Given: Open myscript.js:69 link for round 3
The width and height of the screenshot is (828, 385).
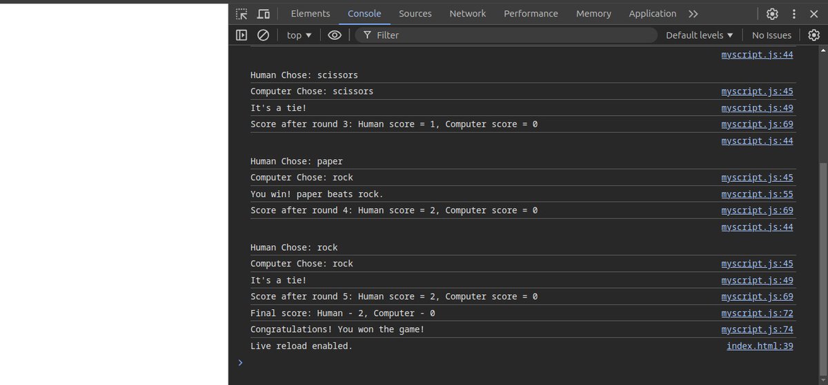Looking at the screenshot, I should 758,125.
